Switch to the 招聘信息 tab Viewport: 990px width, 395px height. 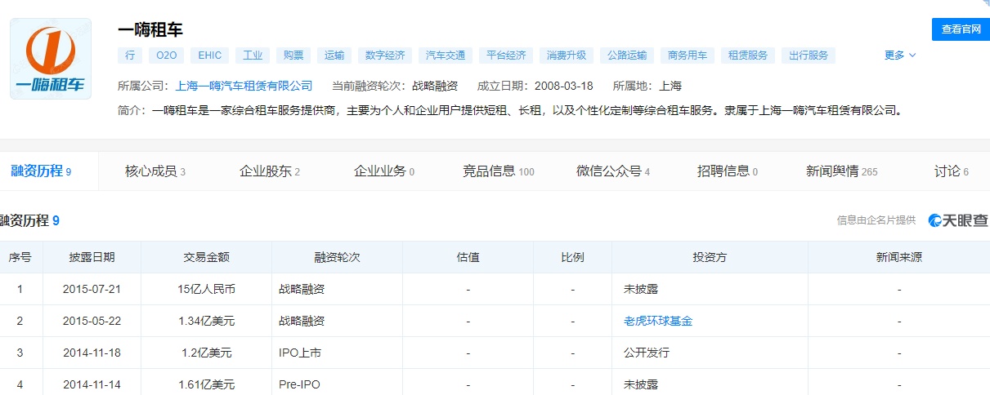coord(728,171)
